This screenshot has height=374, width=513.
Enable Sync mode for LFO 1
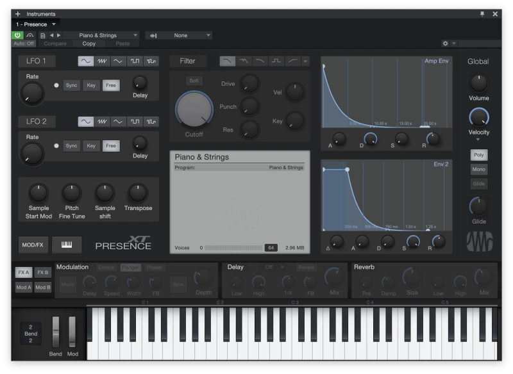pos(72,85)
